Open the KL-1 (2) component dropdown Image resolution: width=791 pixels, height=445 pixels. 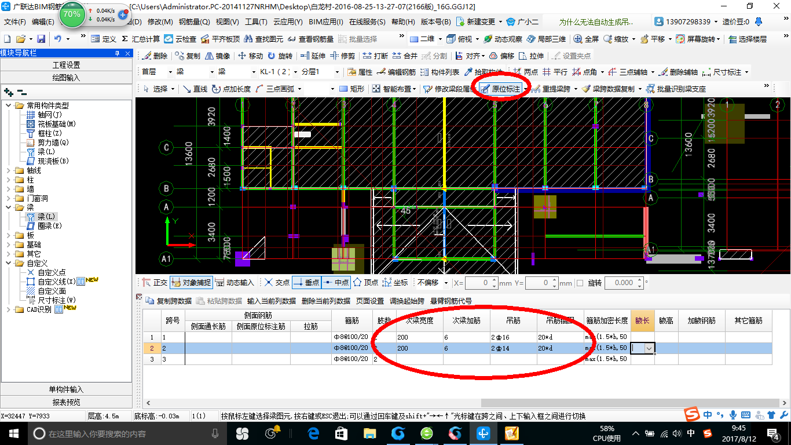coord(295,72)
